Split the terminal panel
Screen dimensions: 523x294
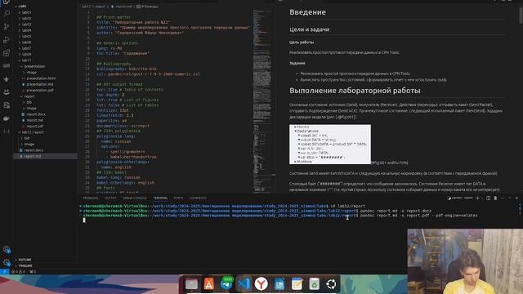tap(489, 198)
